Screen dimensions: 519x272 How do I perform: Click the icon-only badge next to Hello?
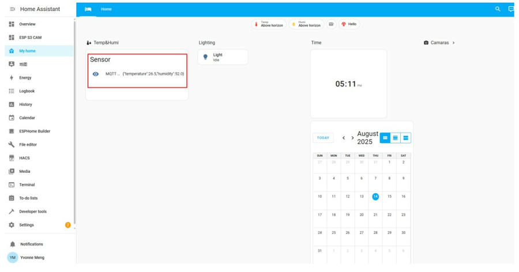(x=331, y=24)
